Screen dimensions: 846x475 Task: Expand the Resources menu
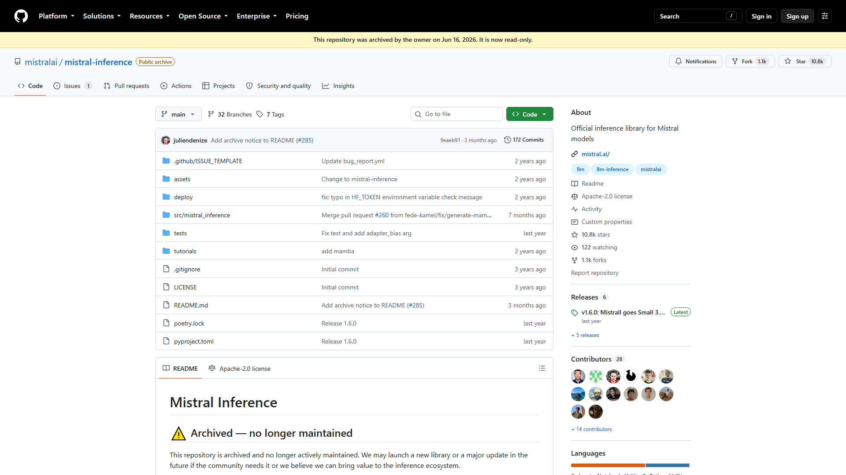point(149,16)
